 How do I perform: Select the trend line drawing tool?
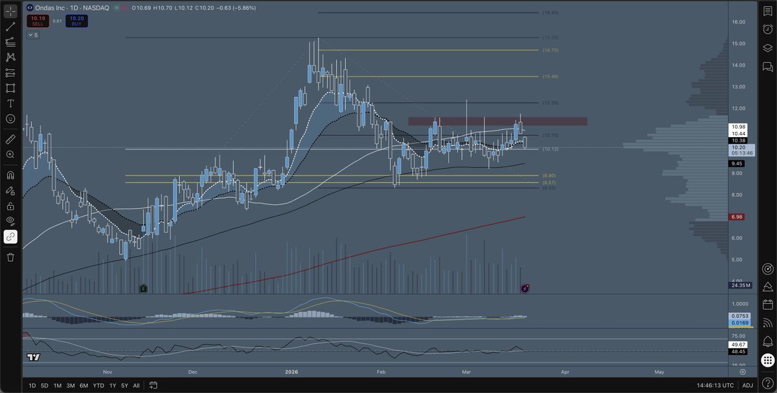coord(10,27)
